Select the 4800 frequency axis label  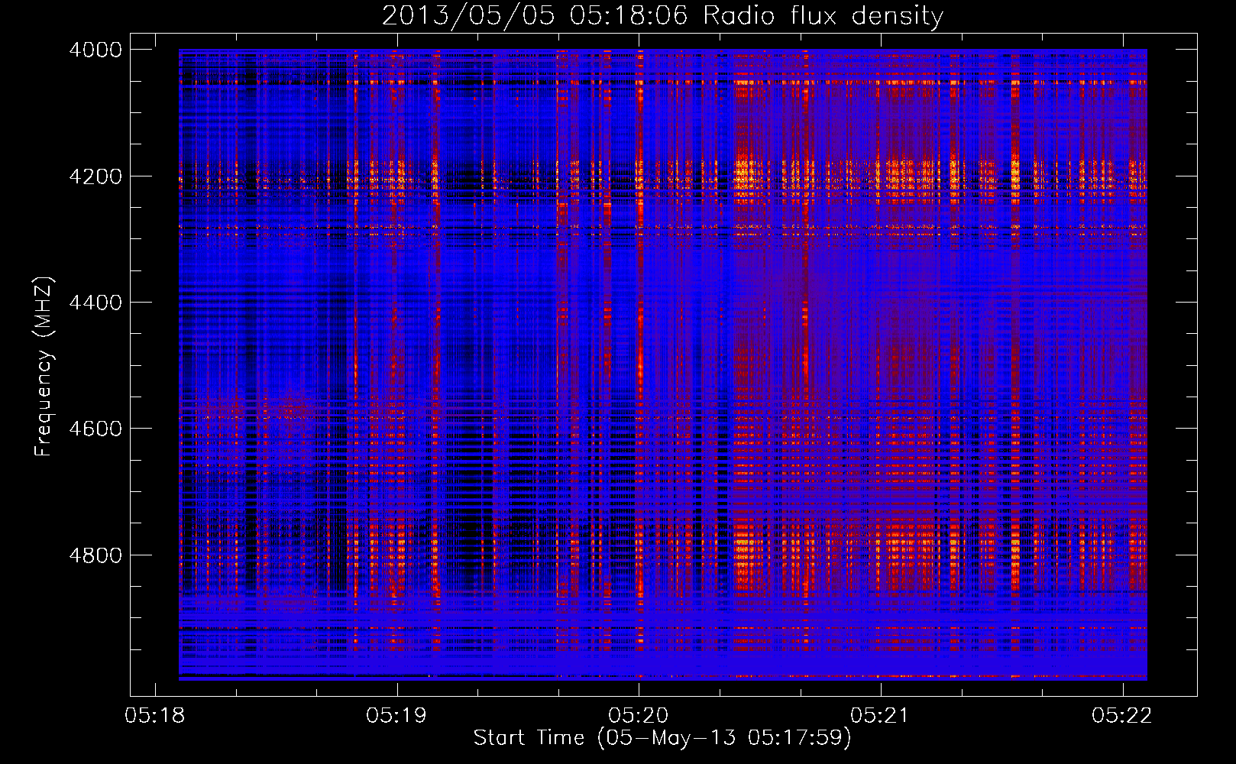[x=95, y=555]
